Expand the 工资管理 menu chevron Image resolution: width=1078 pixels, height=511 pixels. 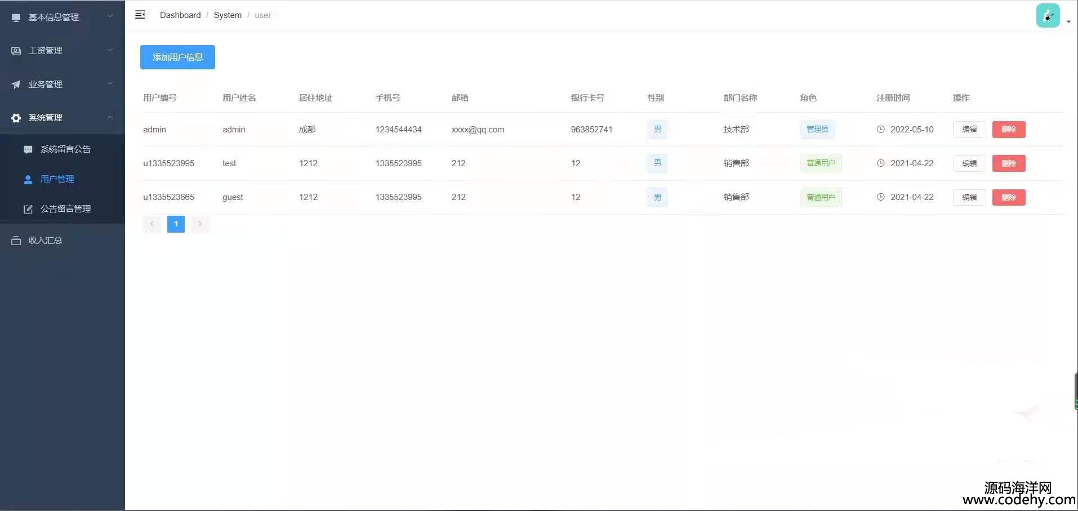tap(110, 50)
